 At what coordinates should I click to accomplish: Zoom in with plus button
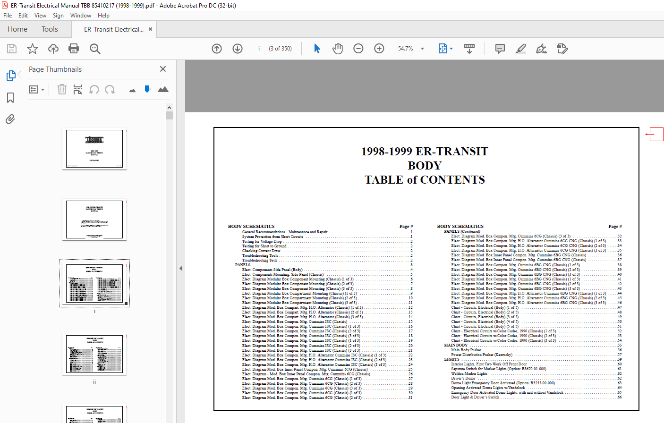[379, 49]
